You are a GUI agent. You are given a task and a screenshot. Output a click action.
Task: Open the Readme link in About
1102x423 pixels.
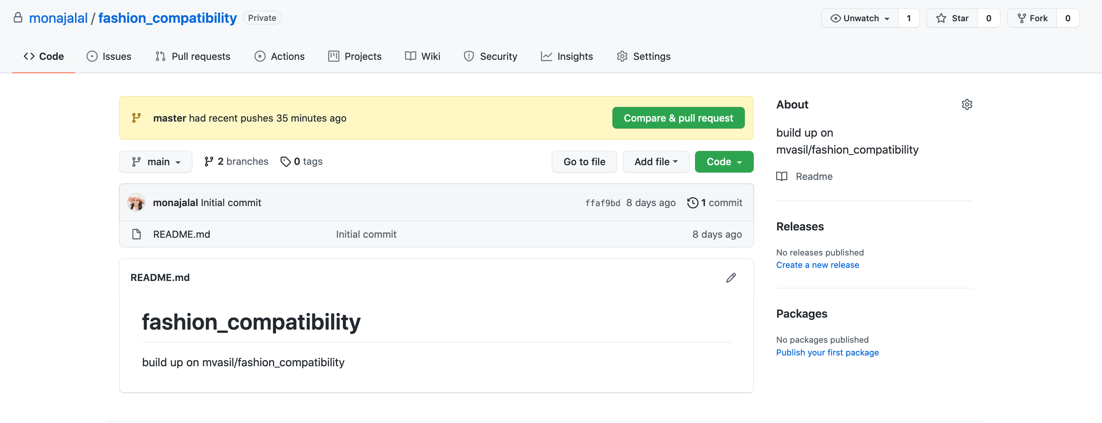805,177
